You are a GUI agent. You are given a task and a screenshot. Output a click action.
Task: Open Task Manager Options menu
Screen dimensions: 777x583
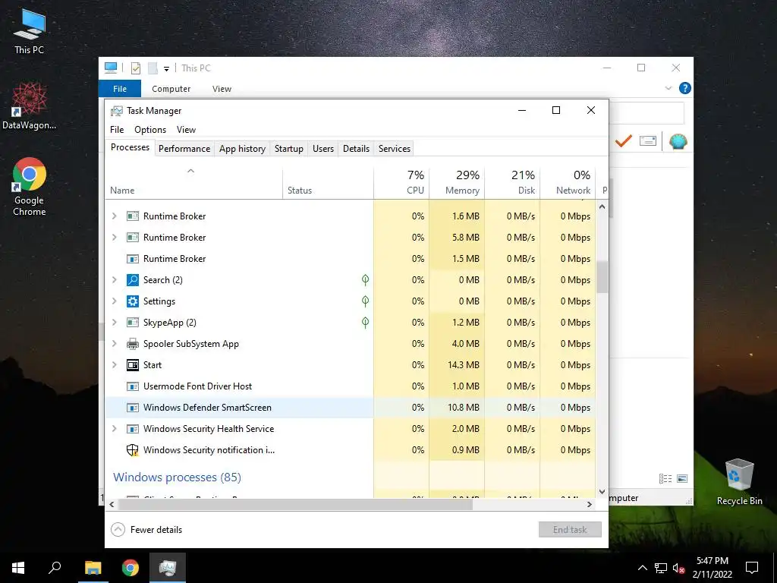click(150, 129)
